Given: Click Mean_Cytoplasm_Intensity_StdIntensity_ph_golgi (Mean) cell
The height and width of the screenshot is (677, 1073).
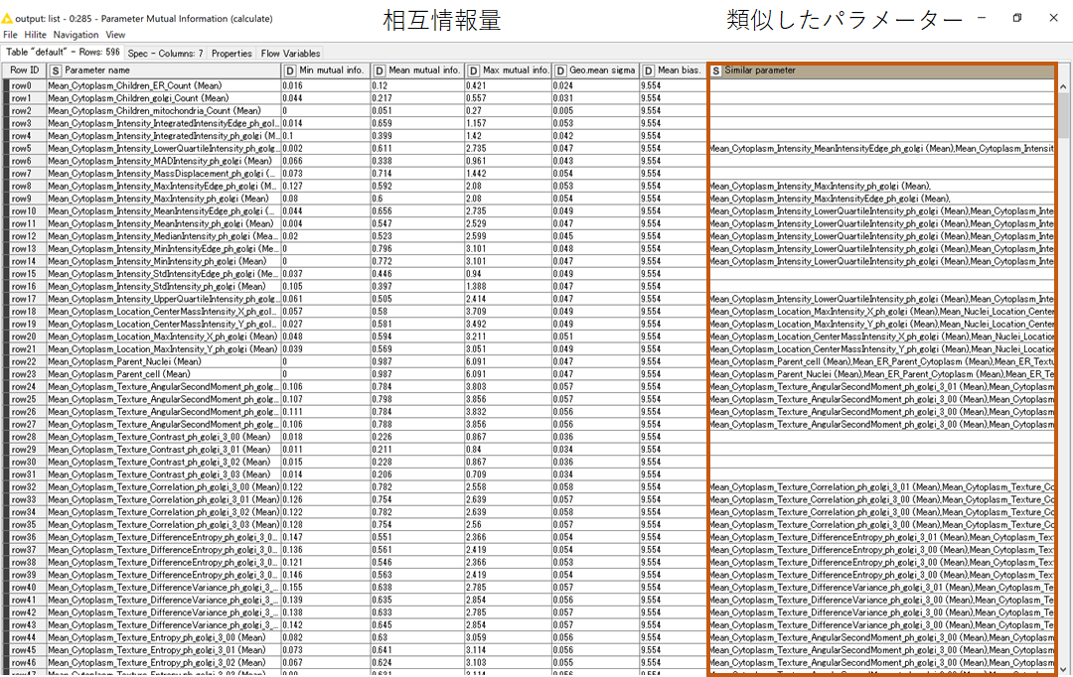Looking at the screenshot, I should pyautogui.click(x=164, y=287).
